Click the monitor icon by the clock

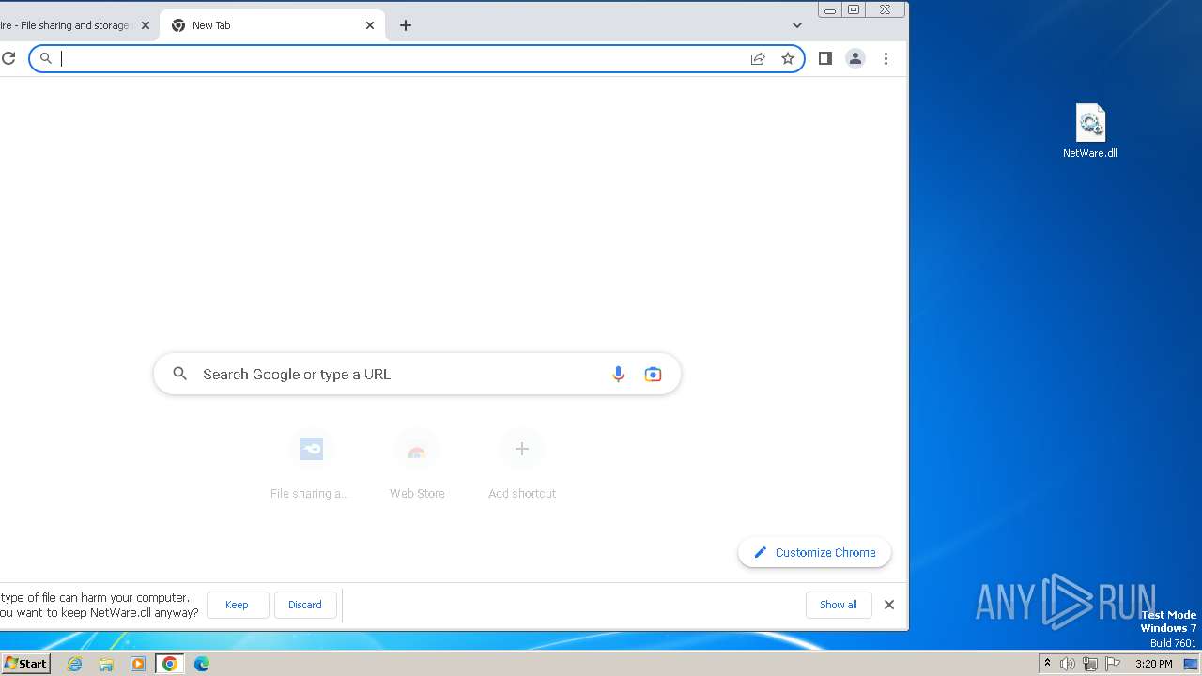point(1190,664)
